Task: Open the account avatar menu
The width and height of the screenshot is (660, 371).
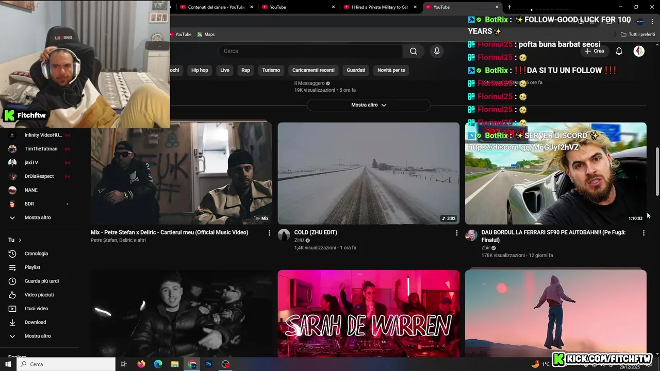Action: pos(639,51)
